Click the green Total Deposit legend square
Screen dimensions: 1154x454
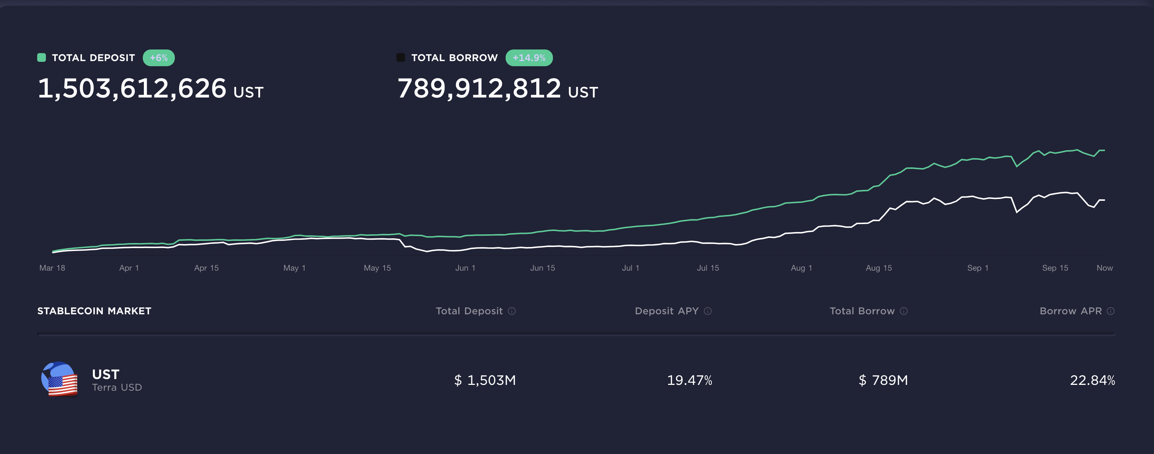point(42,57)
